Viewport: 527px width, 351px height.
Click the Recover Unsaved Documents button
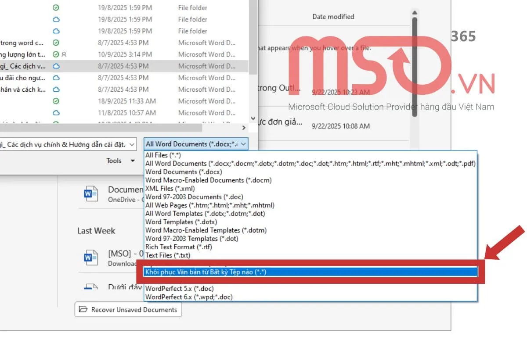[128, 309]
